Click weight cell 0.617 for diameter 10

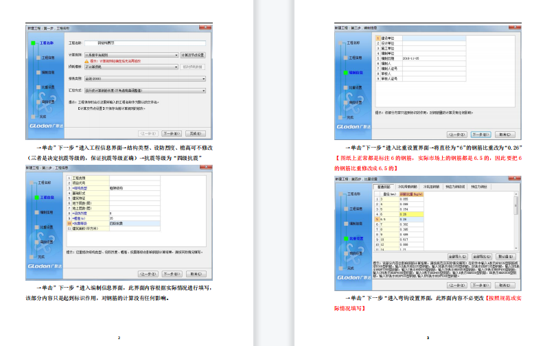[411, 240]
